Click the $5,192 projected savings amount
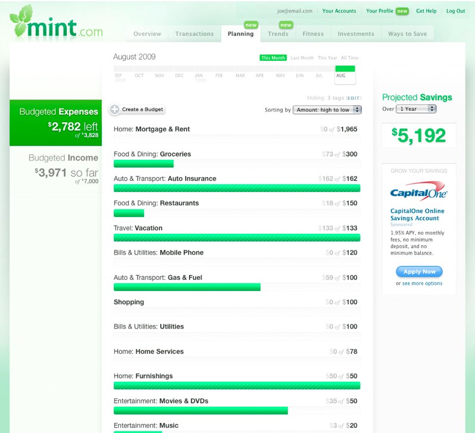 point(418,135)
